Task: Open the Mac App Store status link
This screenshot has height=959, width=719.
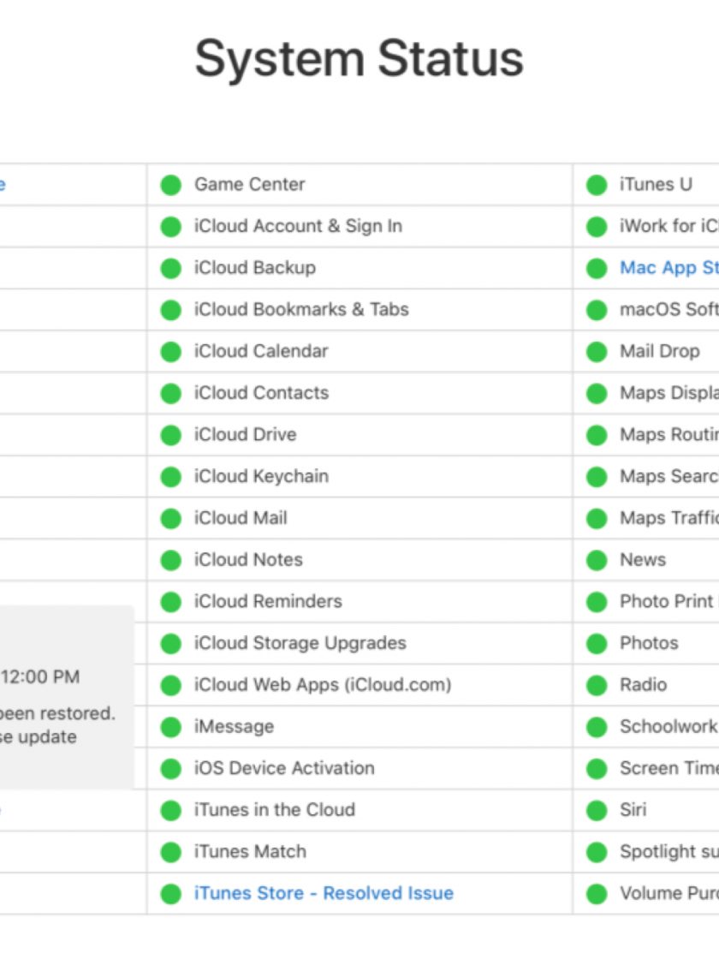Action: [668, 268]
